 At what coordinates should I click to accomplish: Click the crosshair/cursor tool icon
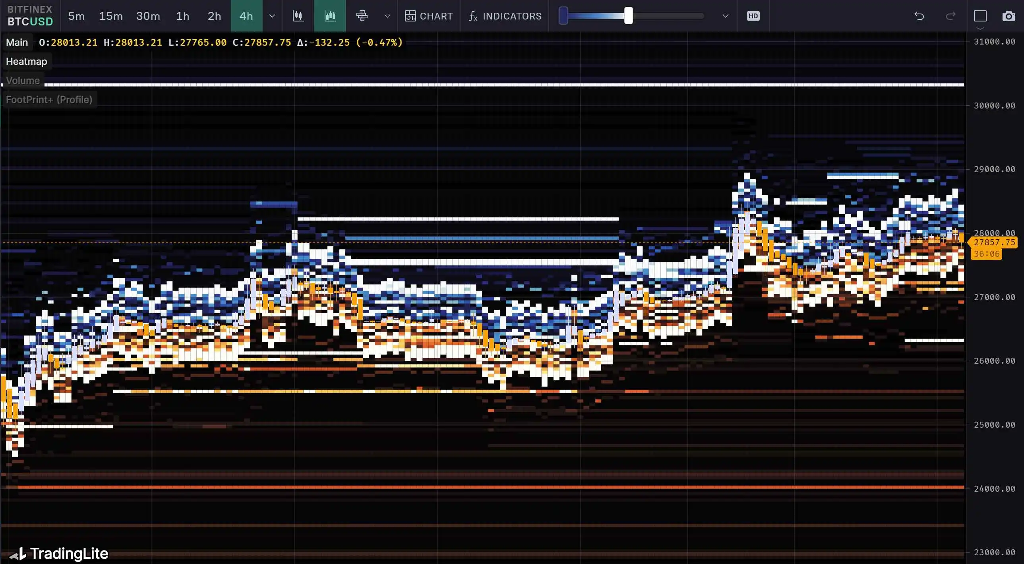(x=362, y=15)
